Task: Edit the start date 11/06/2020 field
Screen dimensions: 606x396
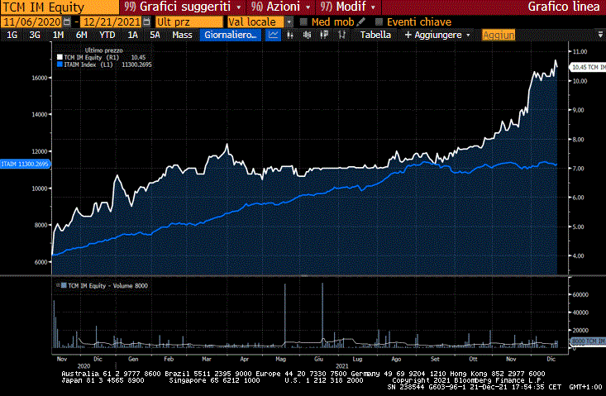Action: [x=31, y=22]
